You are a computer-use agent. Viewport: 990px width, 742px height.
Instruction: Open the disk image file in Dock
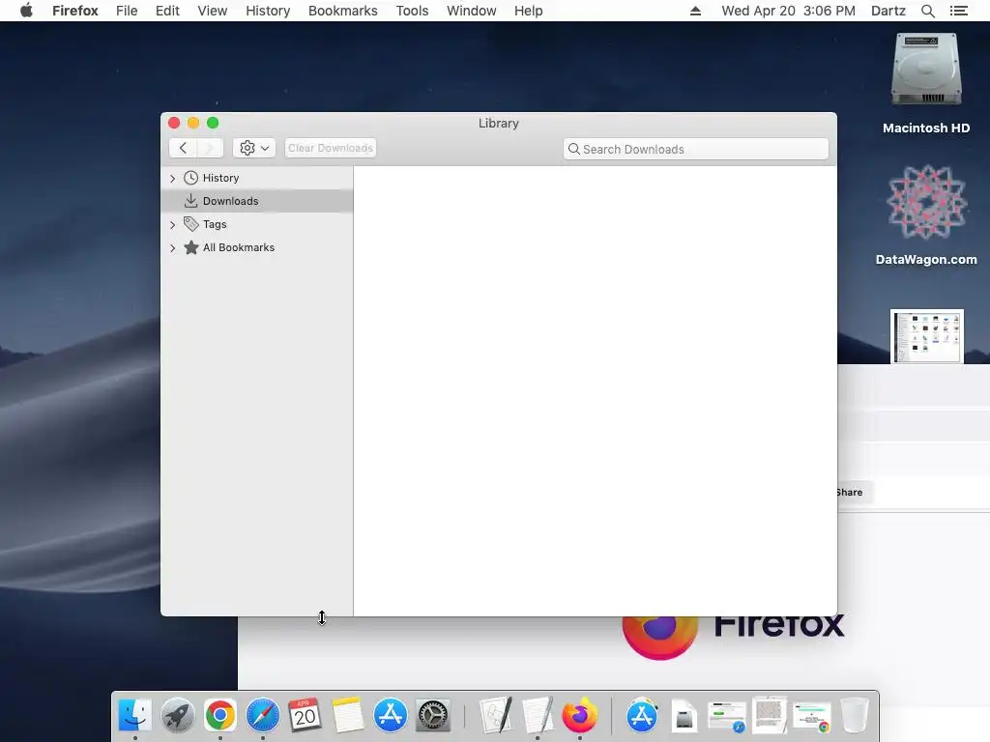684,717
